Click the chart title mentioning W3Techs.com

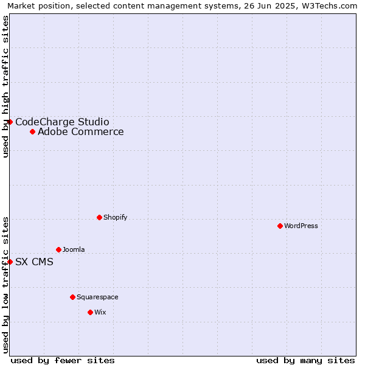182,6
